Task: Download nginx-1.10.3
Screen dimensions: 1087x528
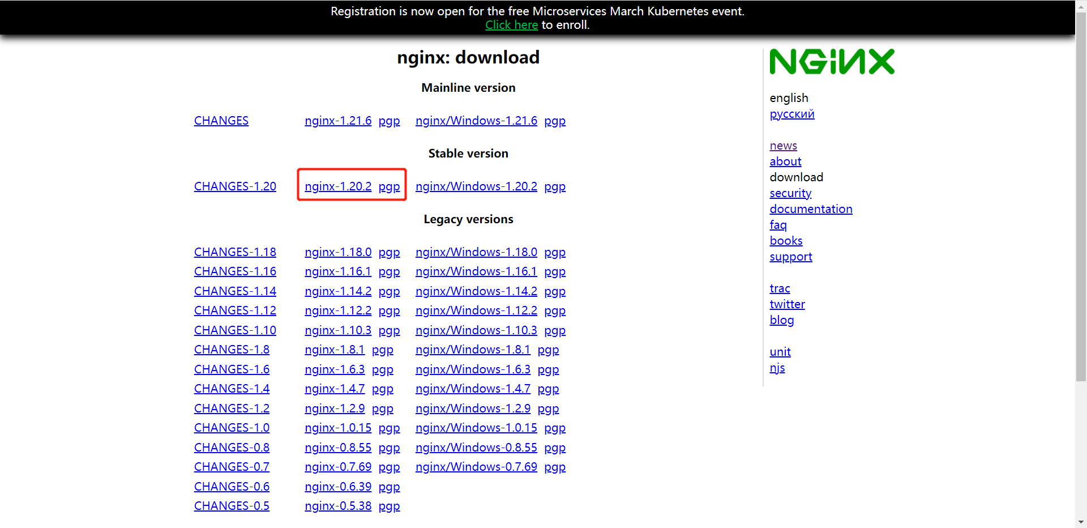Action: (x=338, y=330)
